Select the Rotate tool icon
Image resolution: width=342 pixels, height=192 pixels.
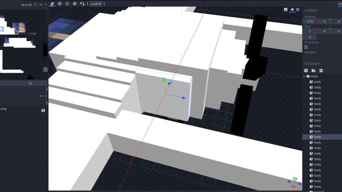coord(67,4)
